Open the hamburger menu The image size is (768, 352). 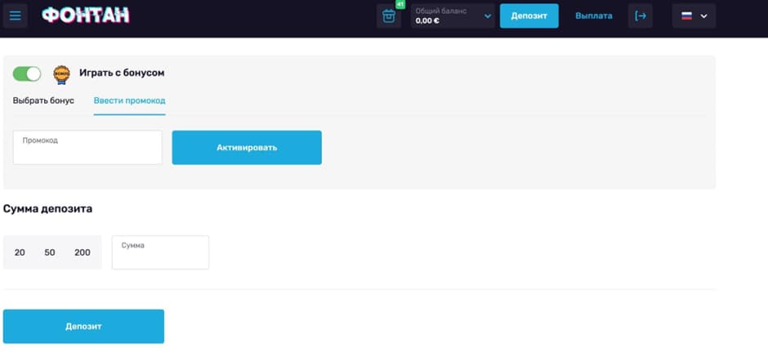click(16, 16)
